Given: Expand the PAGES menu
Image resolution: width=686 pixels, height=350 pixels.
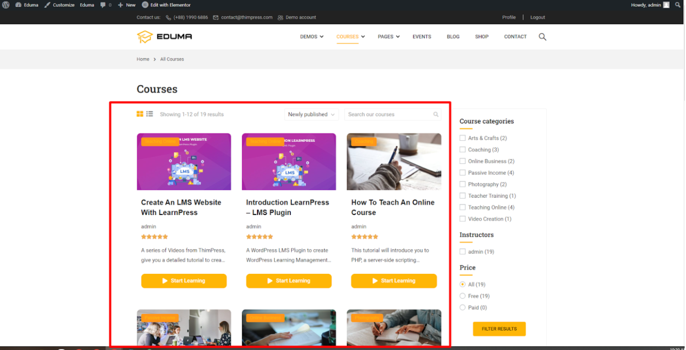Looking at the screenshot, I should (x=389, y=37).
